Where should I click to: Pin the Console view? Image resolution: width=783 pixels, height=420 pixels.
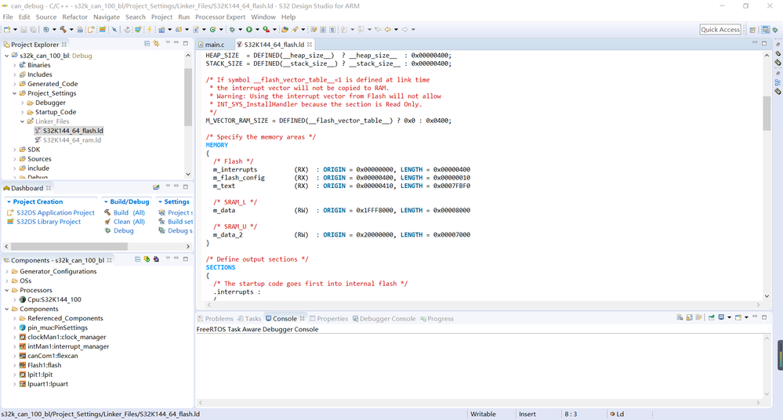click(x=711, y=317)
